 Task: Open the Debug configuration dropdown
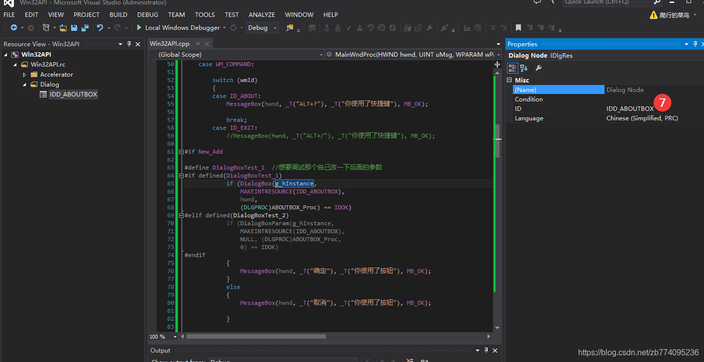tap(263, 28)
